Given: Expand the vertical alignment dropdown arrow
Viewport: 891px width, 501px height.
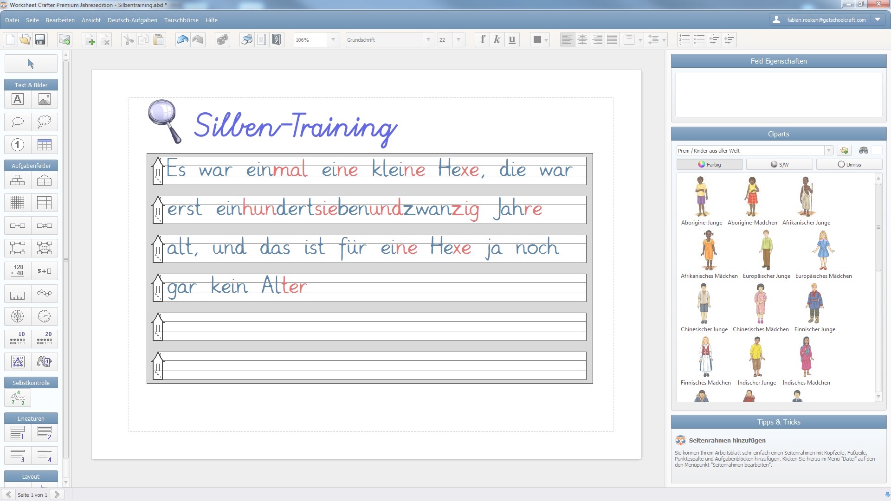Looking at the screenshot, I should 640,40.
